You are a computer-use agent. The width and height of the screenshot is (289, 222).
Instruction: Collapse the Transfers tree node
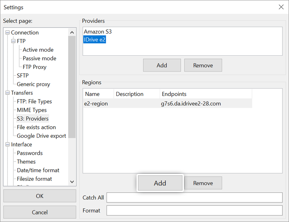pyautogui.click(x=7, y=93)
